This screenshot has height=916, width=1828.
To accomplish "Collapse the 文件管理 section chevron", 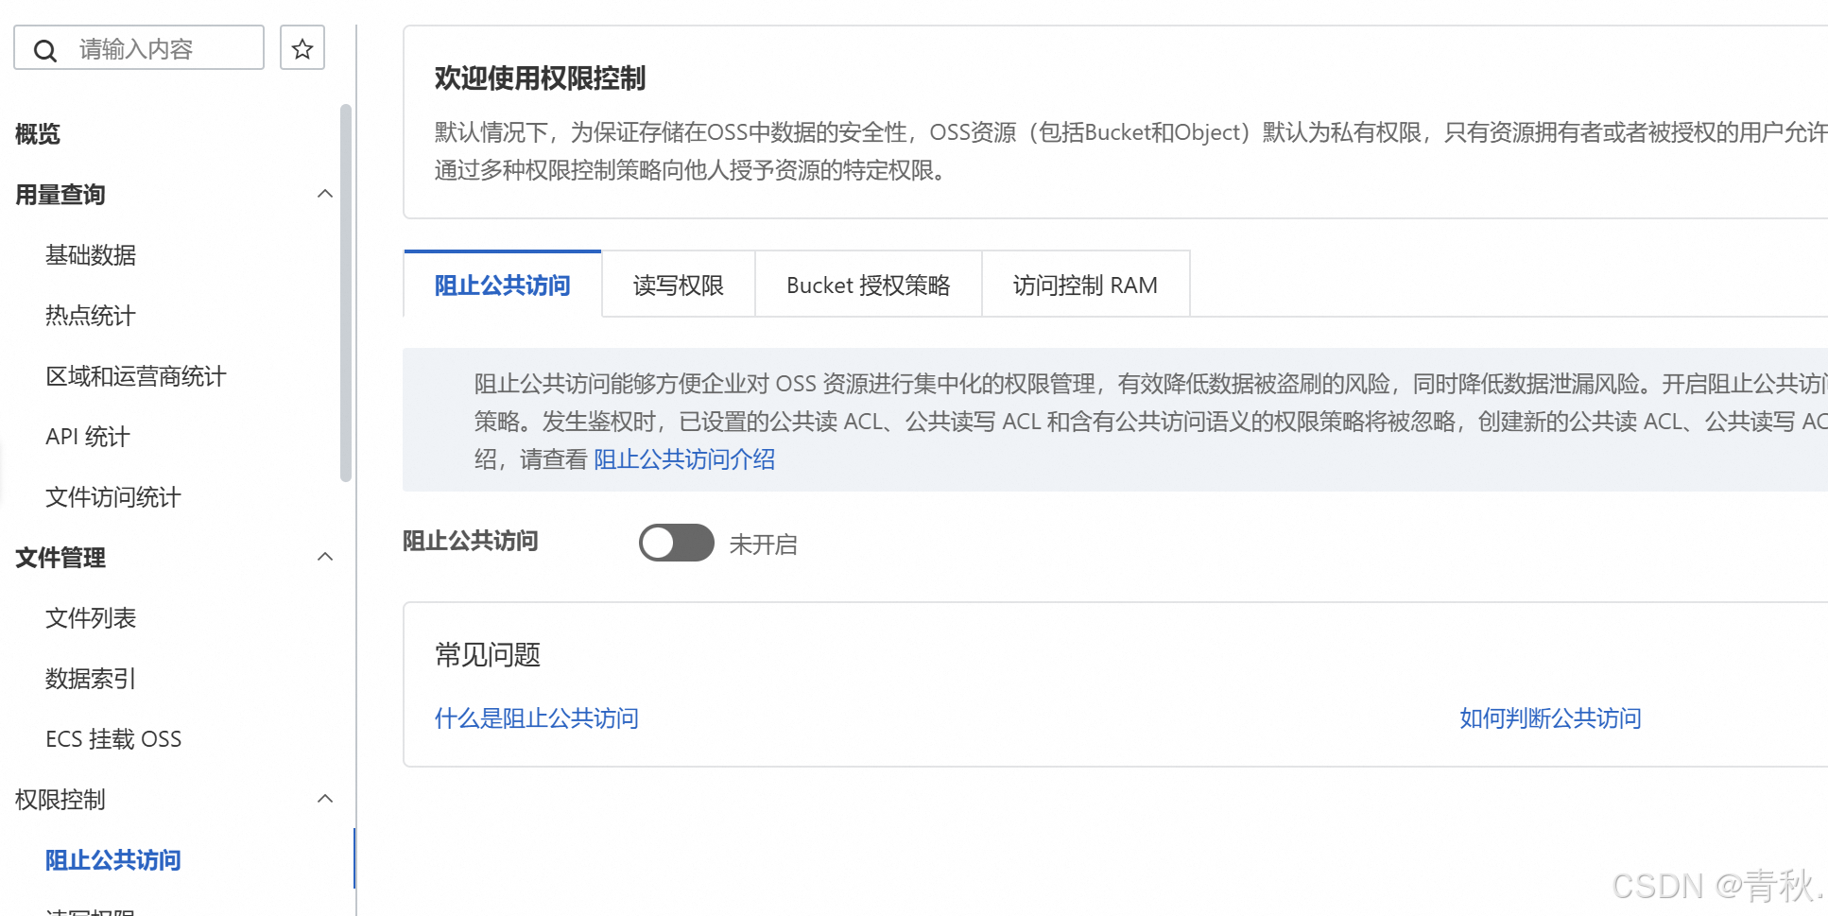I will pyautogui.click(x=324, y=557).
